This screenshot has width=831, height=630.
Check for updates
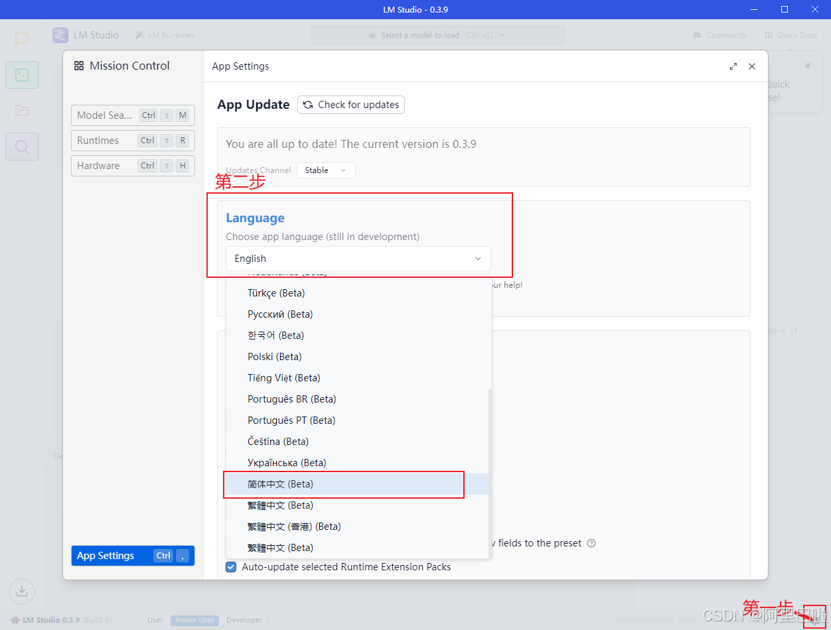coord(351,105)
